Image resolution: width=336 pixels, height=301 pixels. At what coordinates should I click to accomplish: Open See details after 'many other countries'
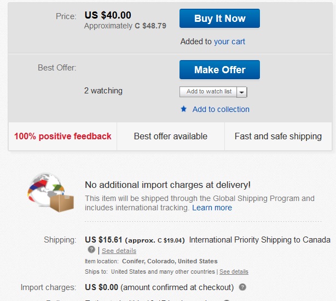coord(234,272)
